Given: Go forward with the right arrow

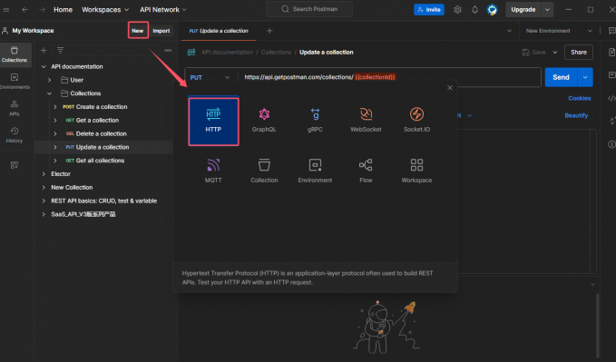Looking at the screenshot, I should 42,9.
